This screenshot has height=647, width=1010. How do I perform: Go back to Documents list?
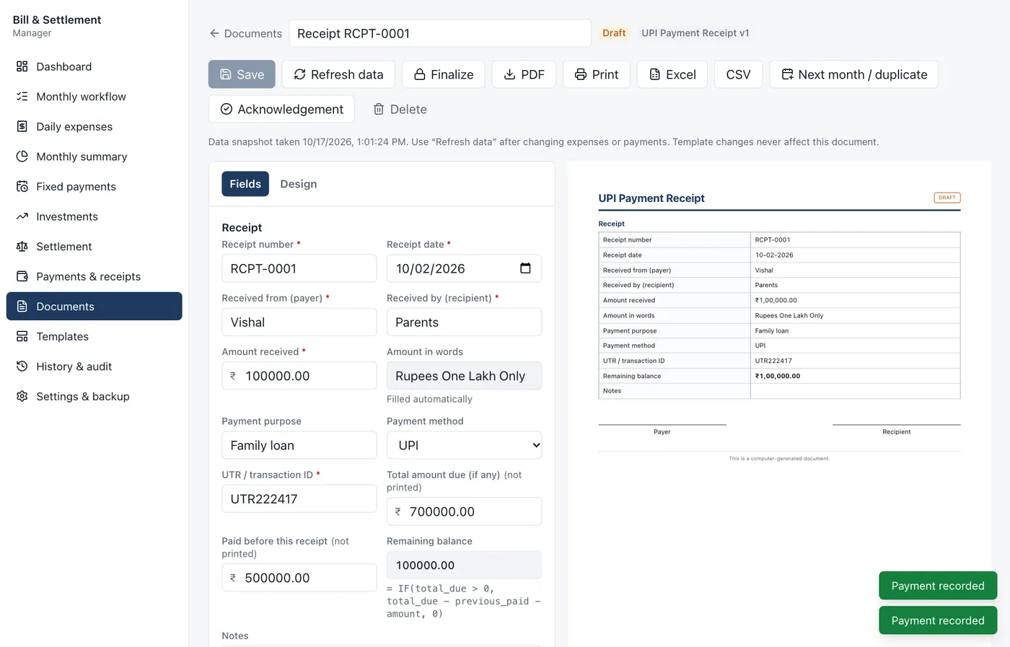pos(245,33)
